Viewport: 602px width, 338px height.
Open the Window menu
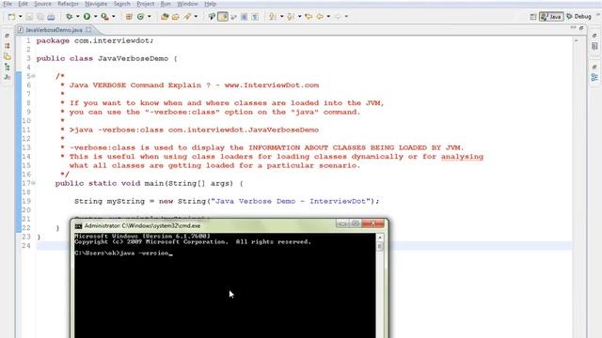pyautogui.click(x=187, y=4)
